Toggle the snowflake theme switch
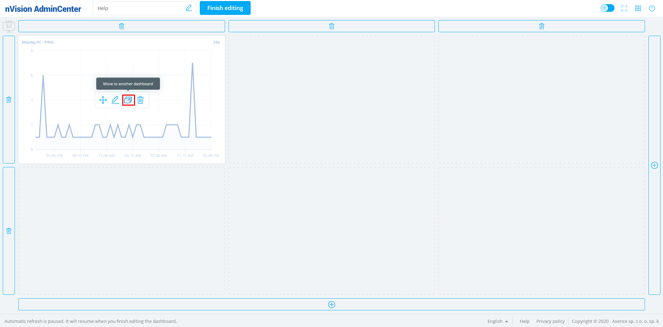663x327 pixels. pos(607,8)
